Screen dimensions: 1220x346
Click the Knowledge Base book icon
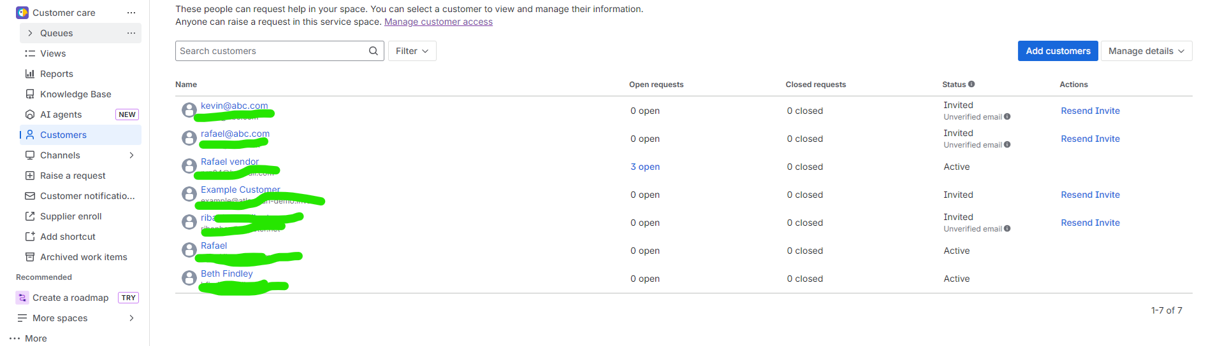(30, 94)
